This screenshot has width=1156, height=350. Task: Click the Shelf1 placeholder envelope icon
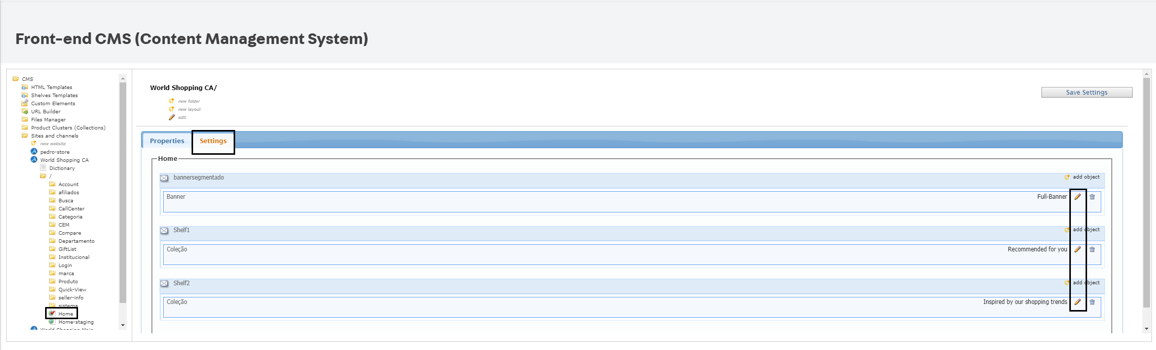164,231
